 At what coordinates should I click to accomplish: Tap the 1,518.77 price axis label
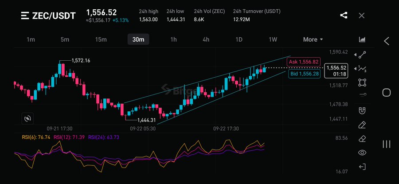338,85
